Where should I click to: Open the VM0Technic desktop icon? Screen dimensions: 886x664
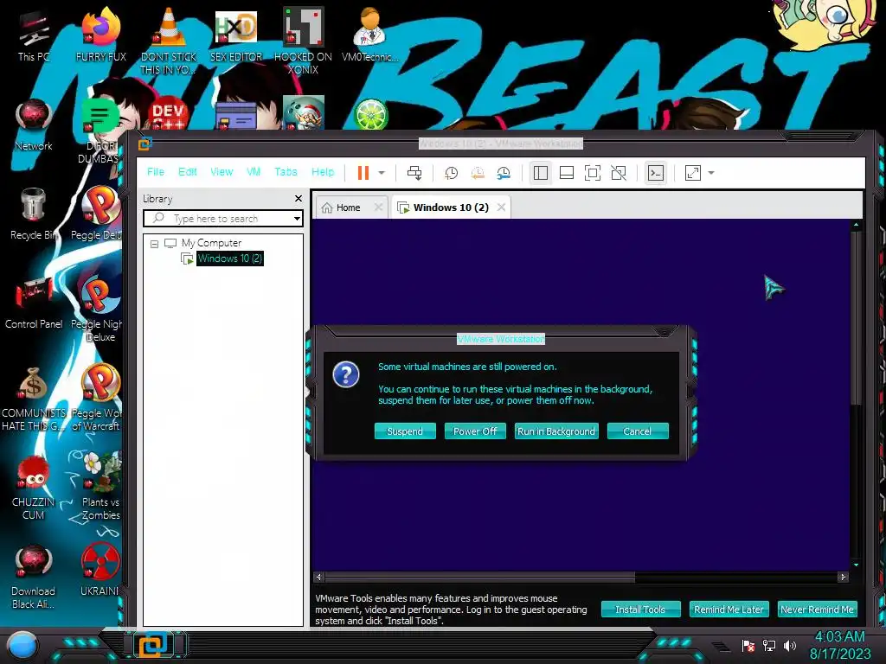370,35
